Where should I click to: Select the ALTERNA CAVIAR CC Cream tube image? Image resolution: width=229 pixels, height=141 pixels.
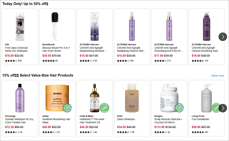[95, 26]
